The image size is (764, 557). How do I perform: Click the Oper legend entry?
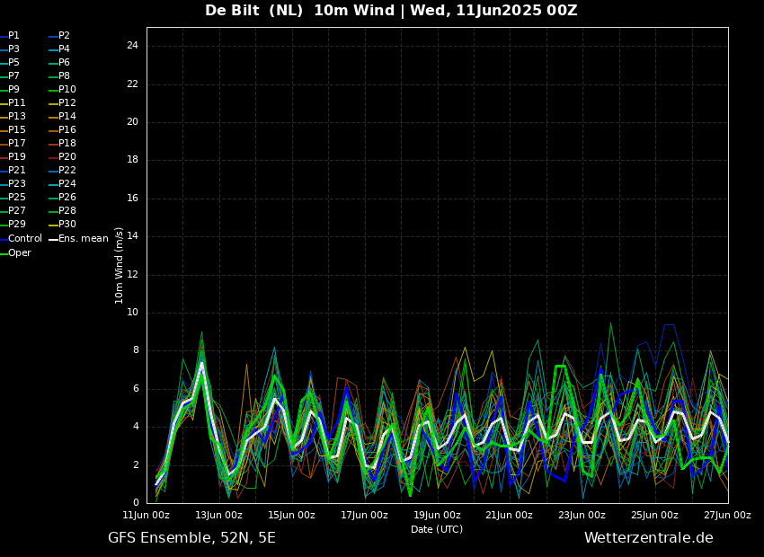pos(20,253)
